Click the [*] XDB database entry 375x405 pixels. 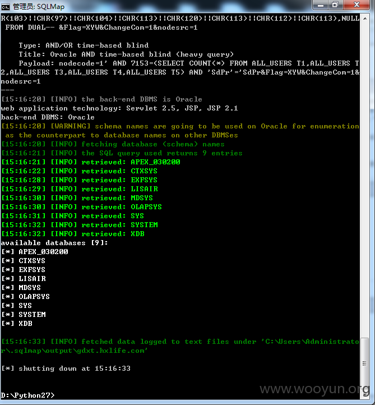[17, 324]
